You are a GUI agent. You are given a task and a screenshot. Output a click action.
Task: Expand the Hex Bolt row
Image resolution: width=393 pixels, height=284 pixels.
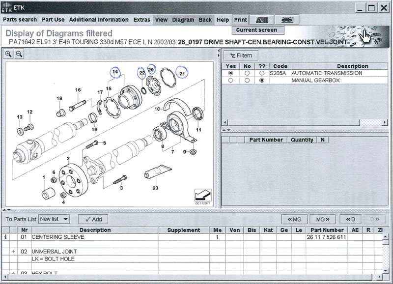(13, 273)
